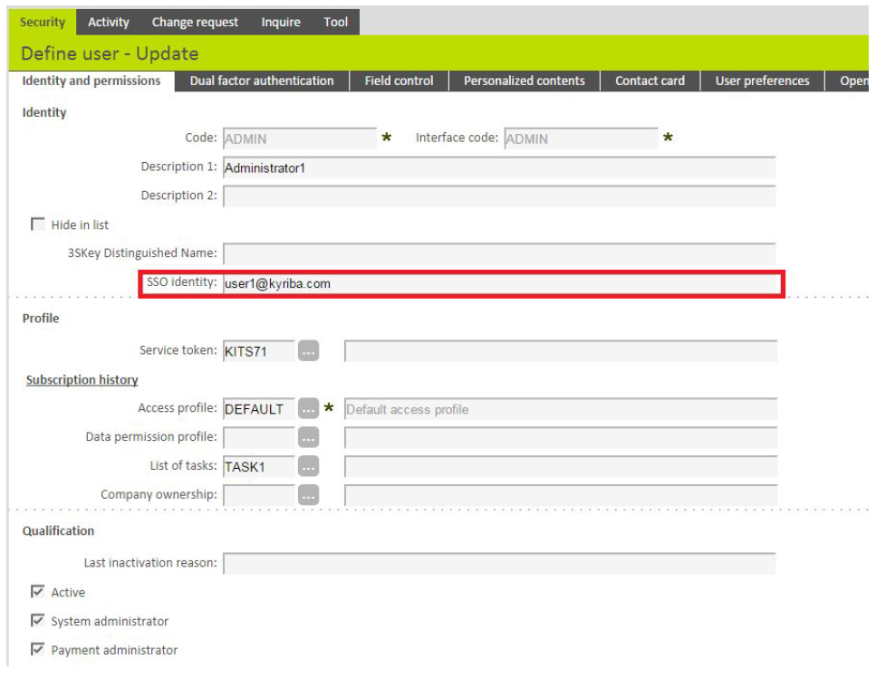Open the Activity menu
The height and width of the screenshot is (687, 876).
(x=109, y=22)
